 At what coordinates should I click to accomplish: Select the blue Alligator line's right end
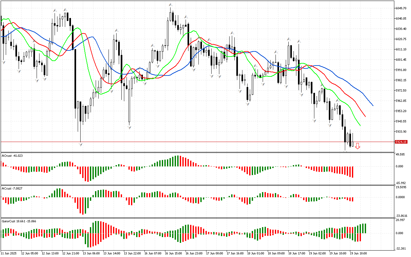point(372,105)
